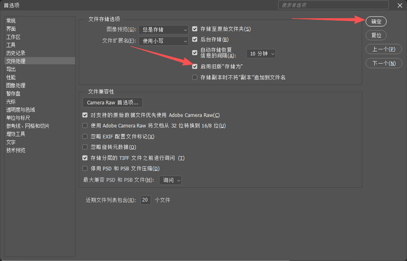Click the 确定 button
This screenshot has width=407, height=261.
pyautogui.click(x=376, y=22)
